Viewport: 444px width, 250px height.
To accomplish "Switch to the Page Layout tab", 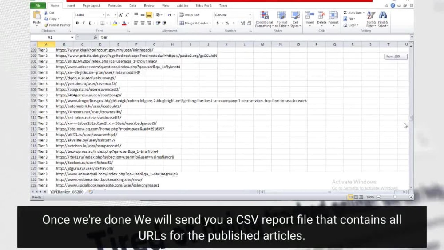I will pyautogui.click(x=91, y=6).
